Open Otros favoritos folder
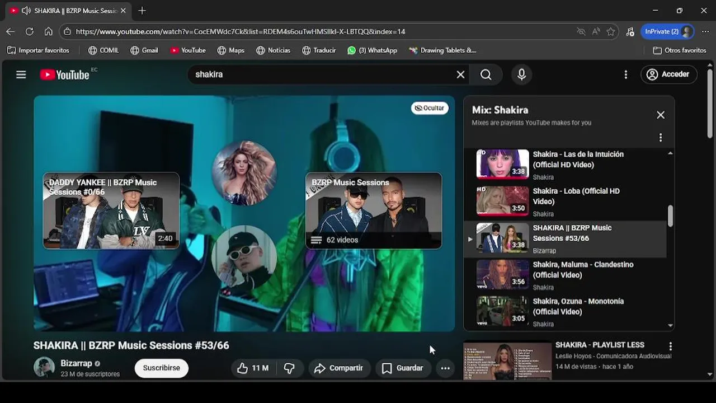 click(x=680, y=50)
